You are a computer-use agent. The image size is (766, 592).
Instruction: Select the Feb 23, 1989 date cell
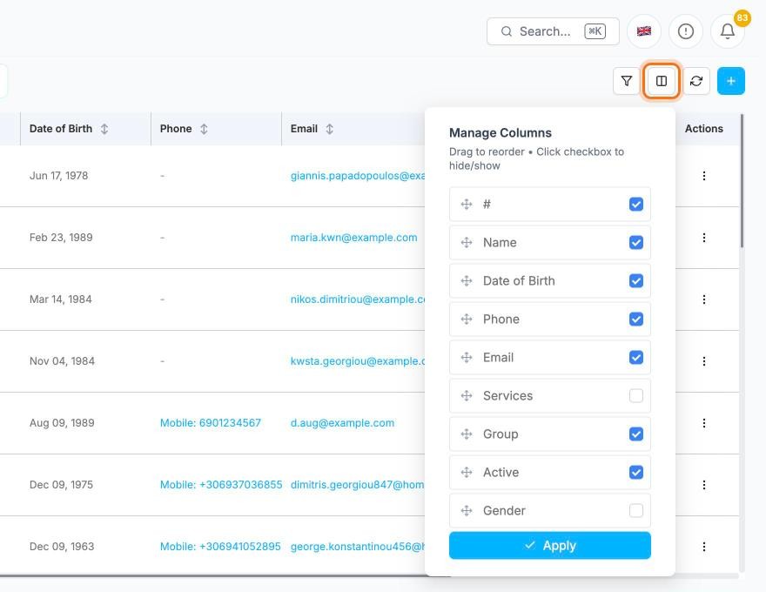tap(61, 238)
